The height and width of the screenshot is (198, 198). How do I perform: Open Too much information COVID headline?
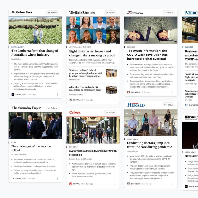click(147, 55)
